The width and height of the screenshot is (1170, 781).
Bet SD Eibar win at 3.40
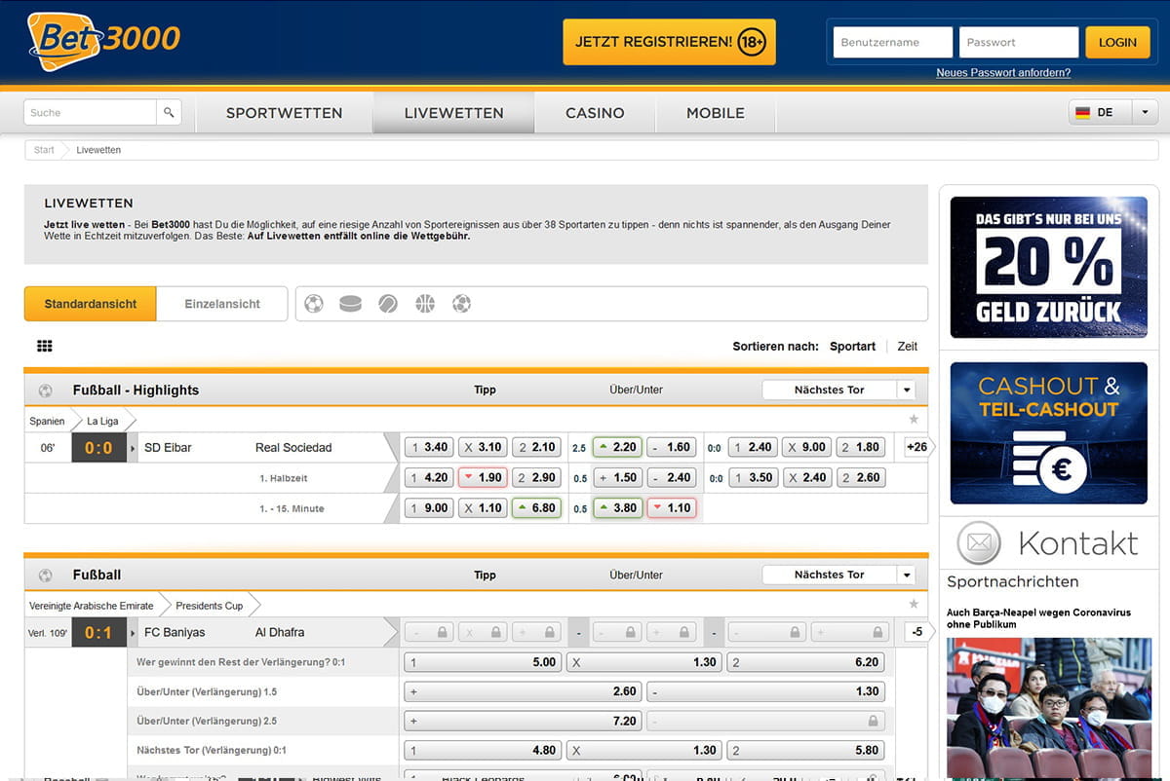click(429, 448)
